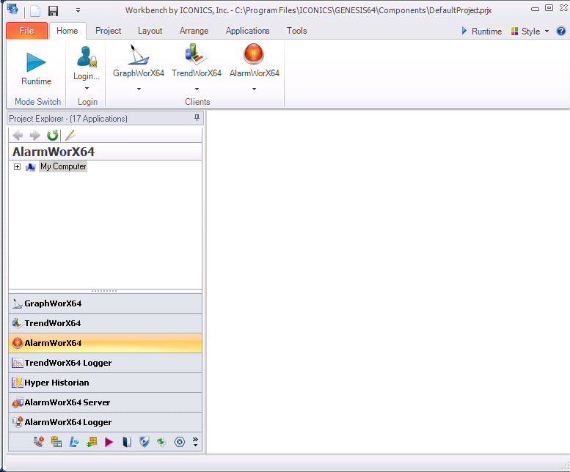Open the Login dropdown arrow
The image size is (570, 472).
tap(87, 89)
